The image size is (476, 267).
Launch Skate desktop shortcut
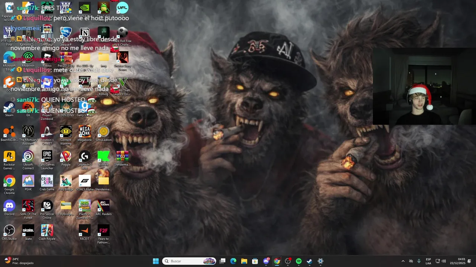28,233
